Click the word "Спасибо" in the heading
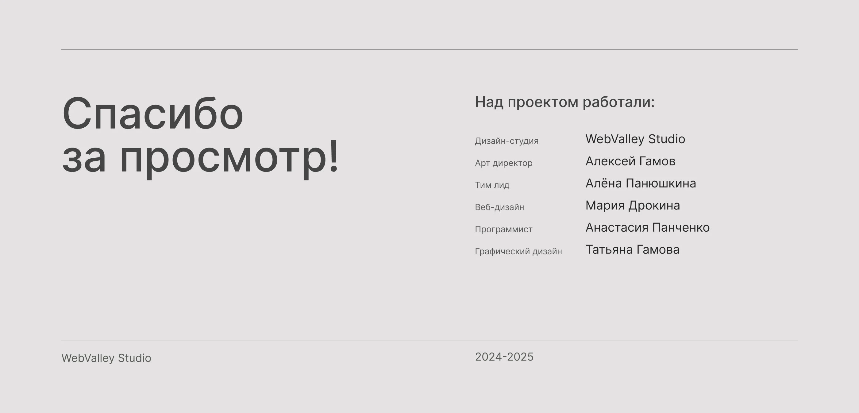 click(153, 114)
